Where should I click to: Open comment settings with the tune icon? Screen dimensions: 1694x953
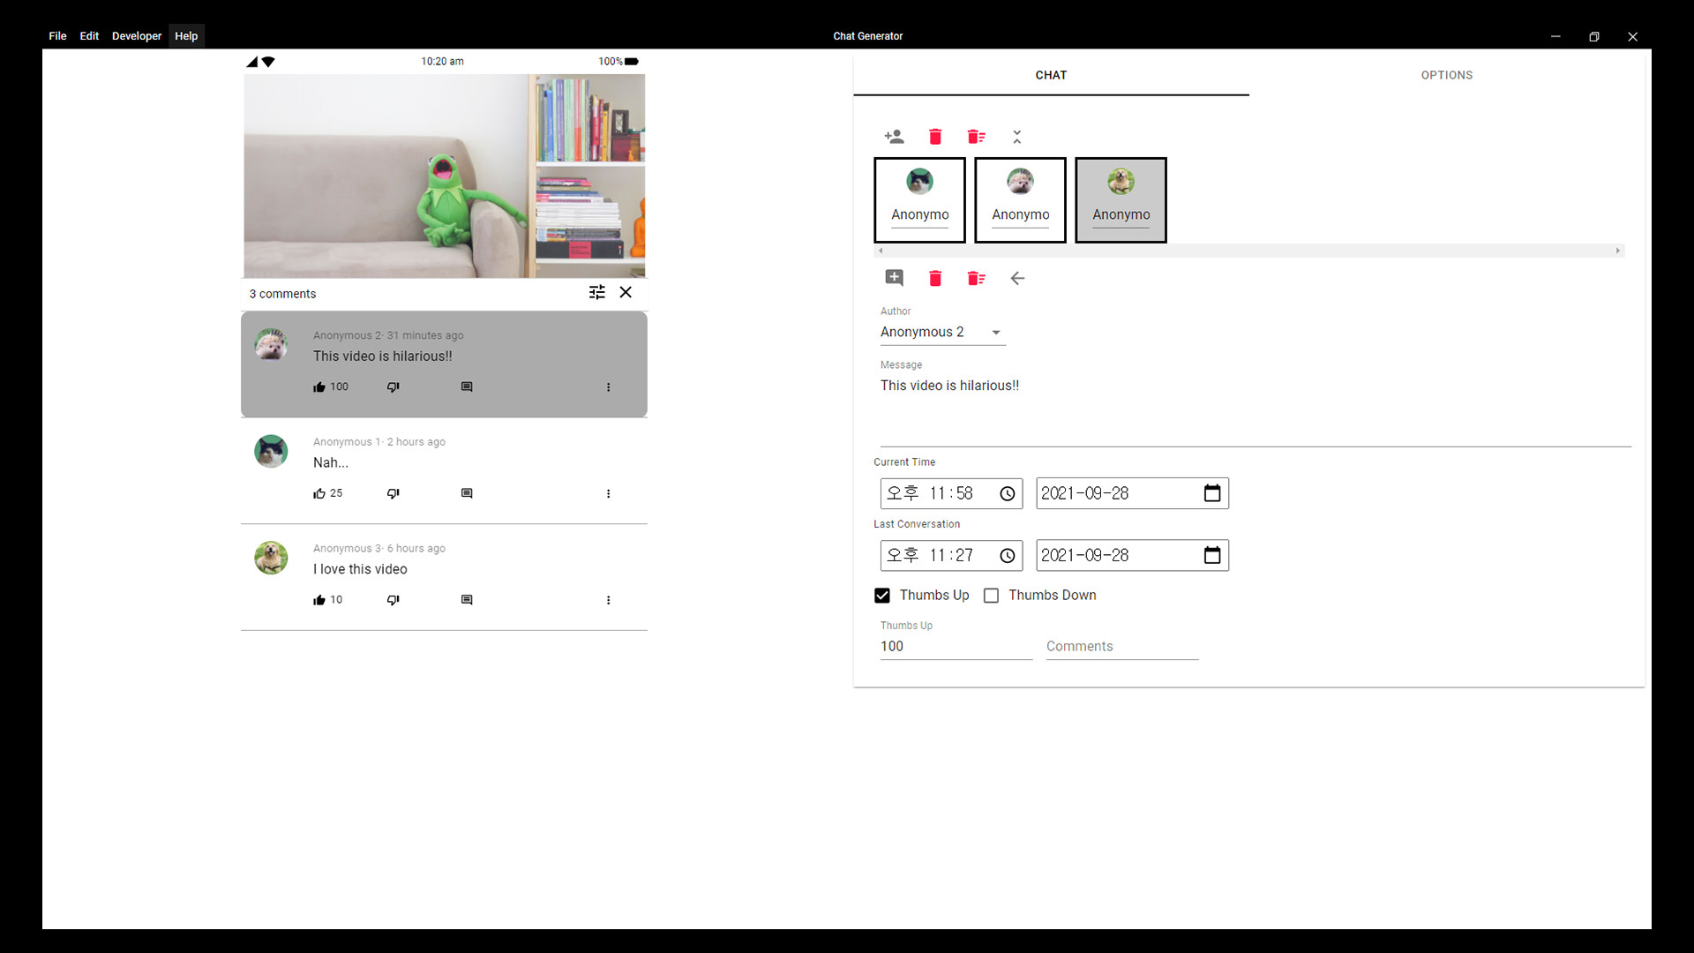[x=597, y=292]
